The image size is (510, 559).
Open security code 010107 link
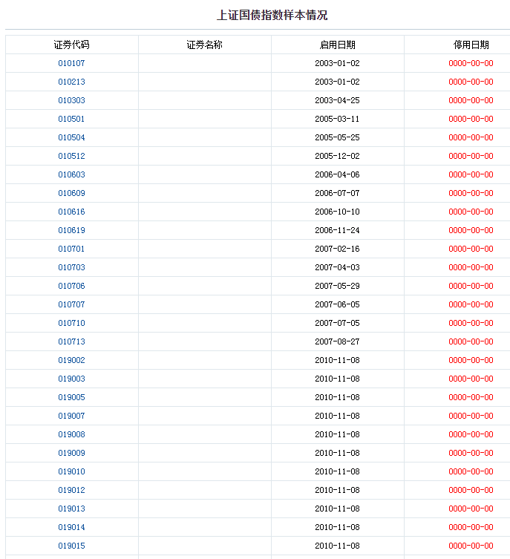click(x=71, y=63)
